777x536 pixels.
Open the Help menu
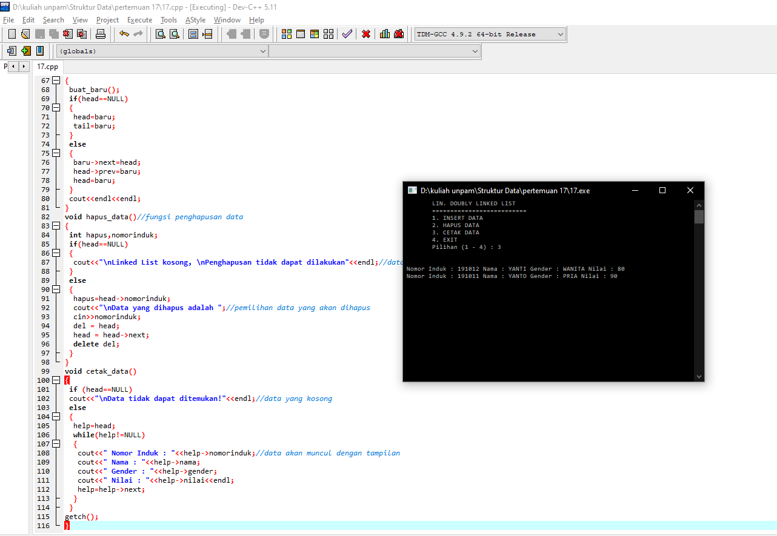pos(256,20)
